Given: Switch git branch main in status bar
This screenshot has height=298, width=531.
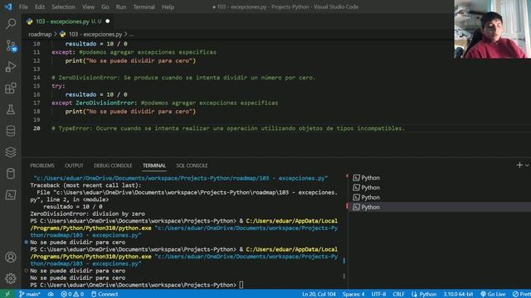Looking at the screenshot, I should [x=30, y=294].
